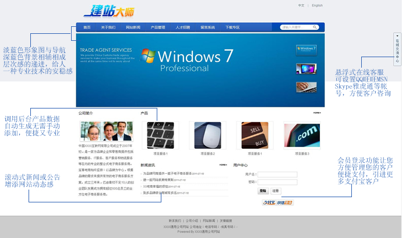Click the 注册 register button
402x238 pixels.
tap(276, 191)
